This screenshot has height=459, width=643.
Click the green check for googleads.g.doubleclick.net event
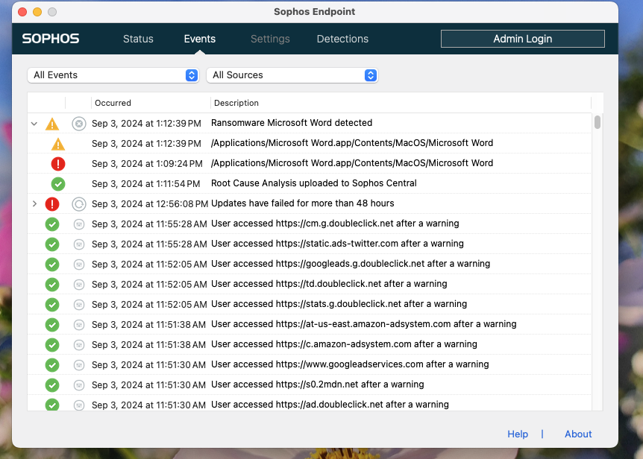coord(52,264)
